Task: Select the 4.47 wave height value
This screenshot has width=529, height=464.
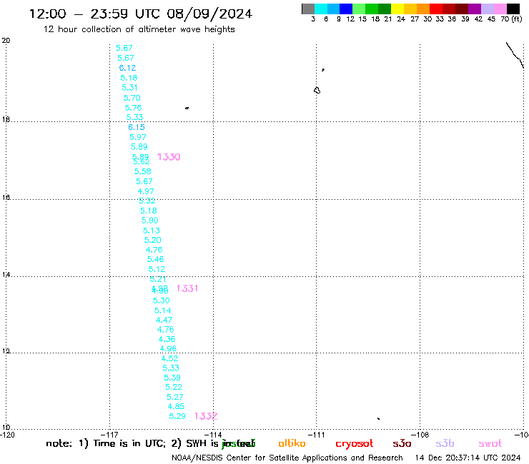Action: click(164, 320)
